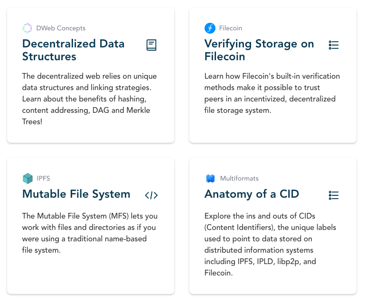The width and height of the screenshot is (365, 302).
Task: Click the Filecoin verification methods description text
Action: point(272,93)
